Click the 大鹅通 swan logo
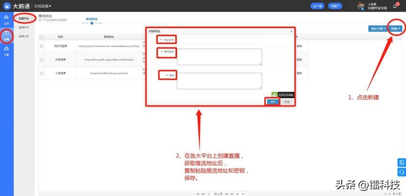The height and width of the screenshot is (196, 406). pos(8,6)
